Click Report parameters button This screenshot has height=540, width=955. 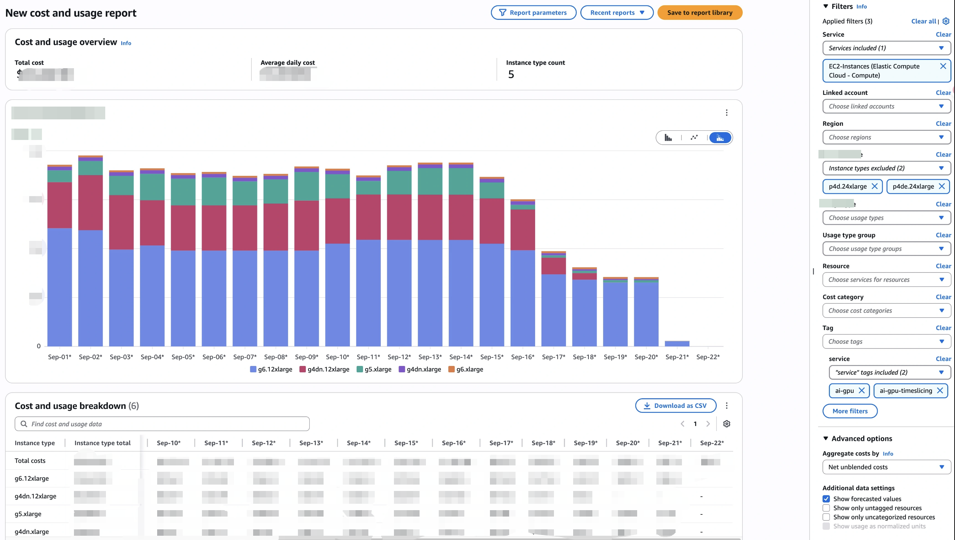click(x=533, y=12)
